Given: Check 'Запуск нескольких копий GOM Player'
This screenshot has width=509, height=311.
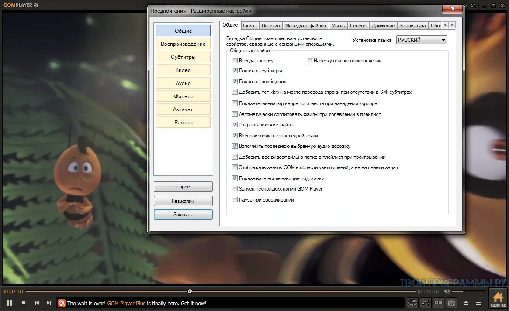Looking at the screenshot, I should point(235,188).
